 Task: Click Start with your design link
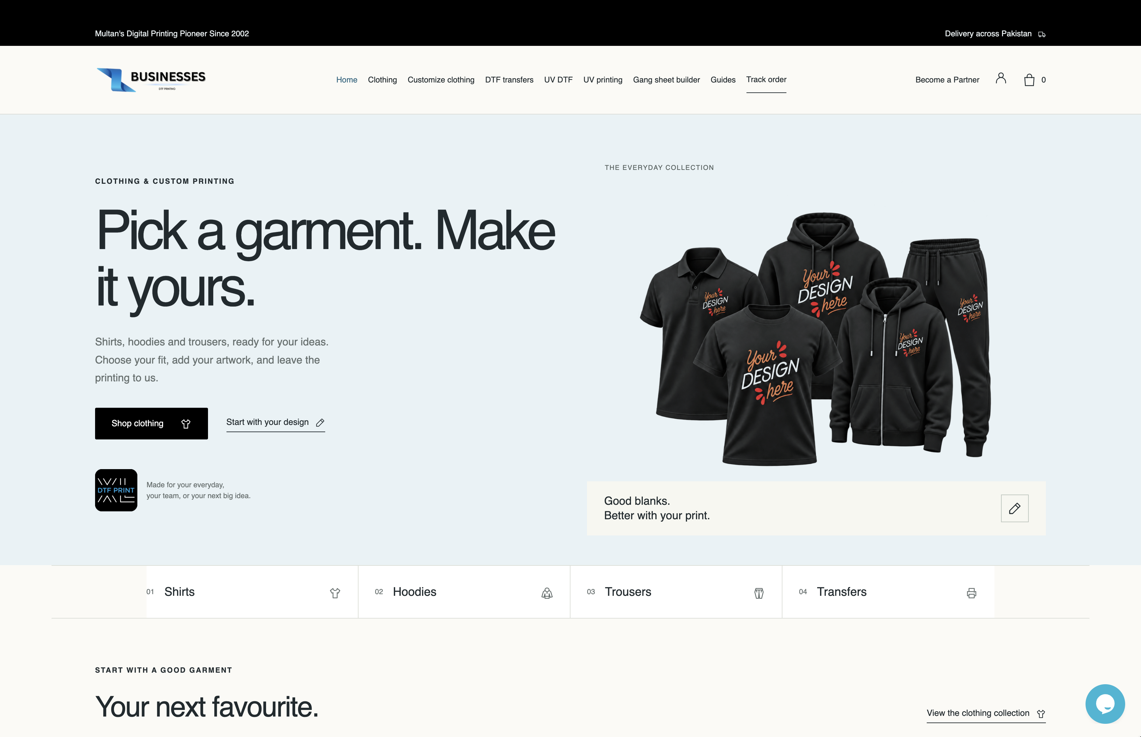(275, 422)
